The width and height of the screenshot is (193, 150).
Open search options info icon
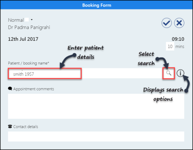tap(180, 73)
